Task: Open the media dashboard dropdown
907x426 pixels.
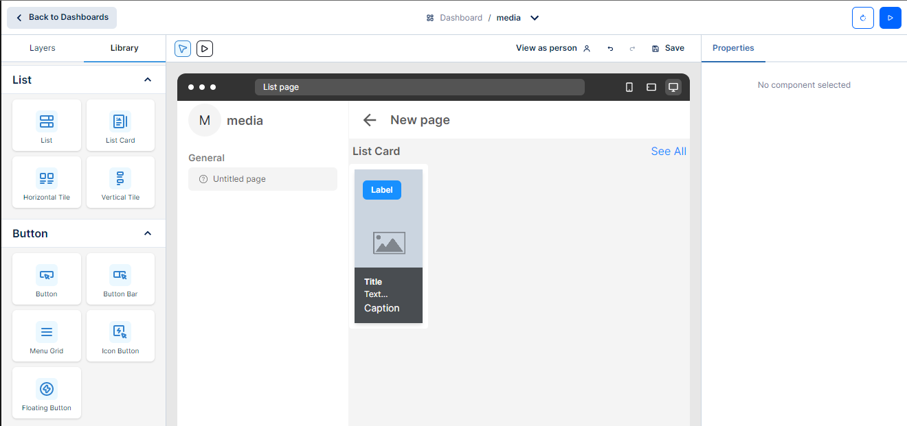Action: pos(535,18)
